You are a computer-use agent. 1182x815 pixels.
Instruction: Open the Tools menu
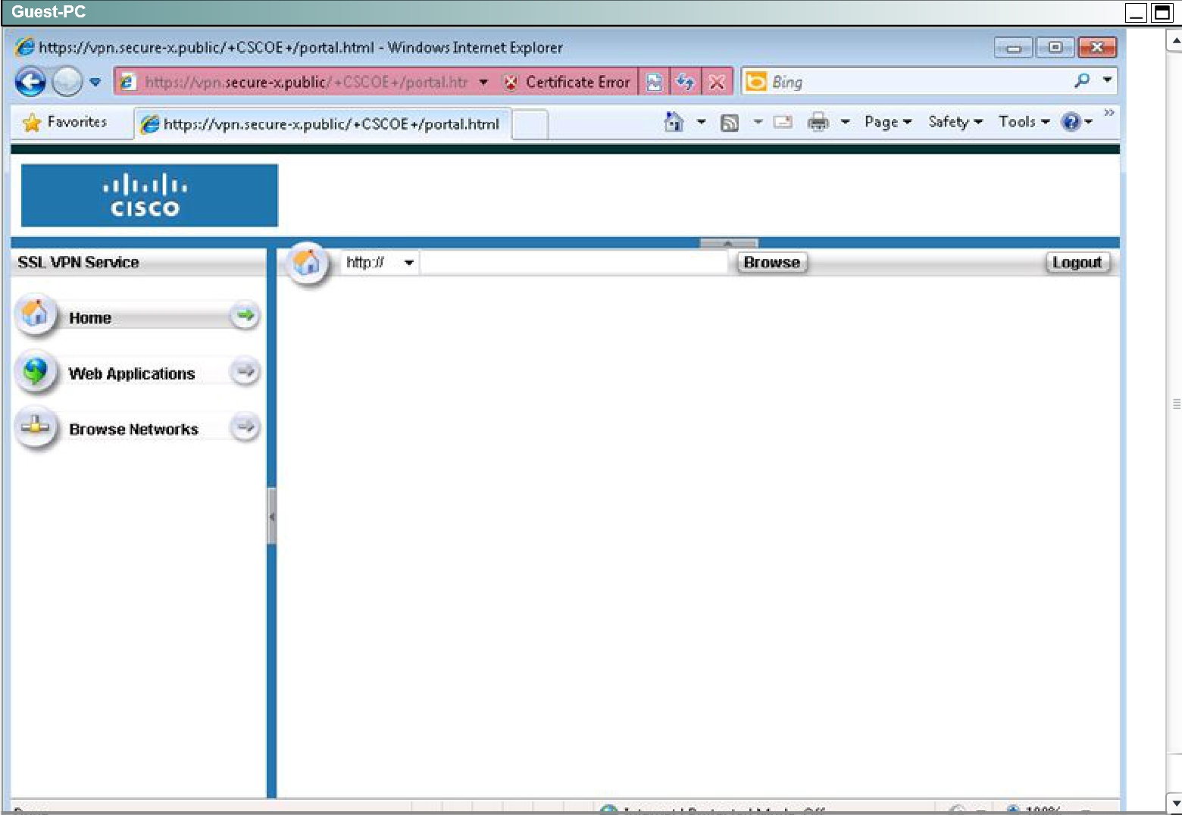[x=1023, y=122]
